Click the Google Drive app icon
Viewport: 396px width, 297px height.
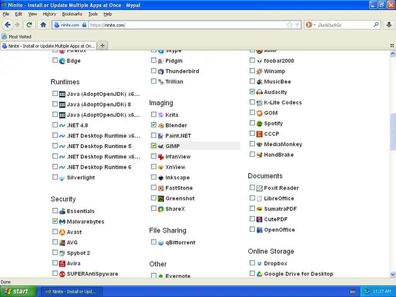[259, 274]
